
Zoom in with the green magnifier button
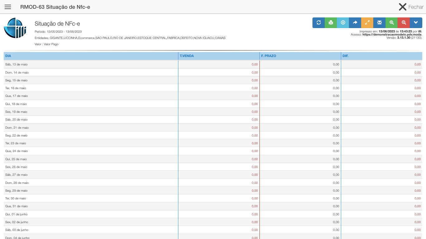pyautogui.click(x=392, y=22)
